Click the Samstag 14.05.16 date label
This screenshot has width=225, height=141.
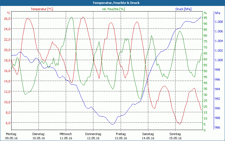(x=148, y=136)
